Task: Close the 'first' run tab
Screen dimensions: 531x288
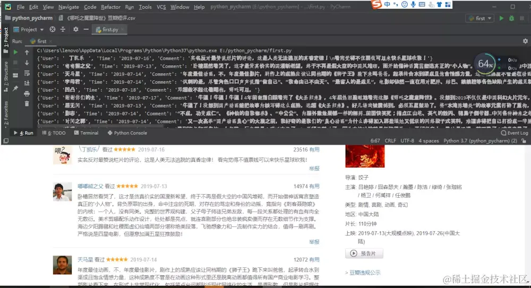Action: click(x=50, y=41)
